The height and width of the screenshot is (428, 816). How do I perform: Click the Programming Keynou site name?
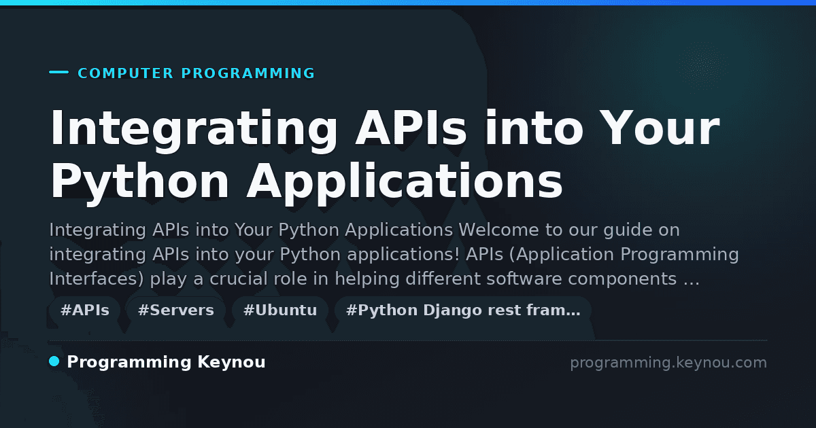click(x=166, y=363)
